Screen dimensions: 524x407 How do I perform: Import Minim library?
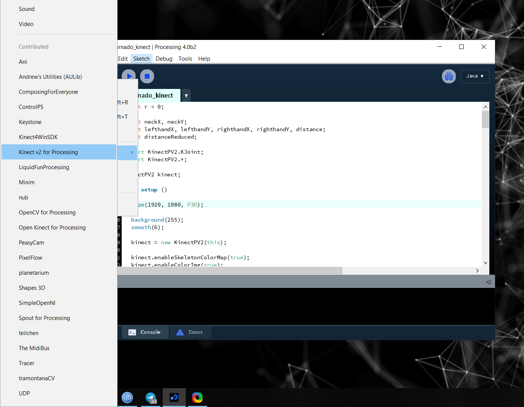point(59,182)
